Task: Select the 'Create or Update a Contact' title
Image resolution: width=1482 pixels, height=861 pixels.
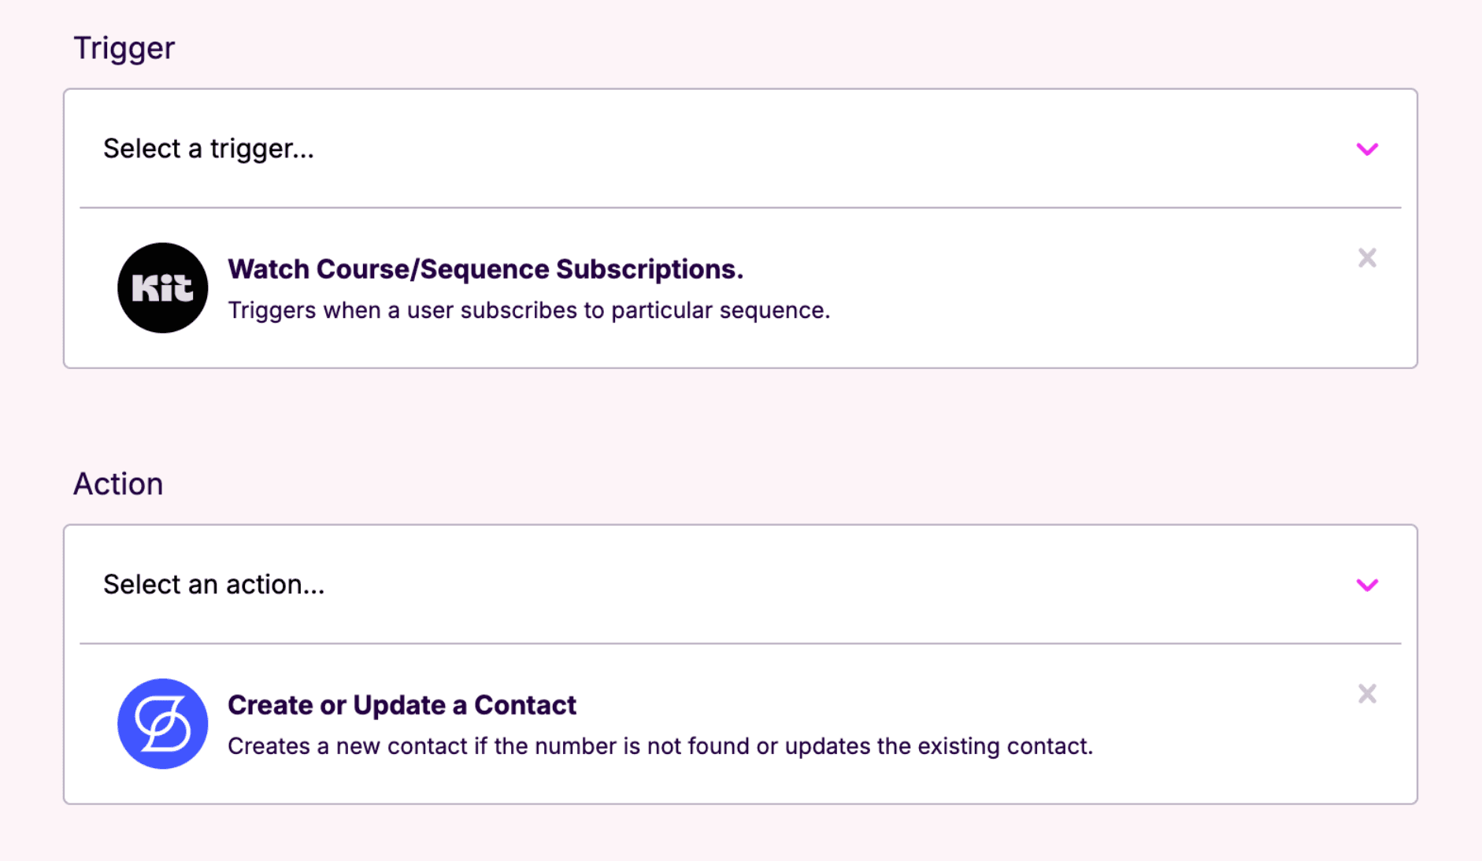Action: coord(402,705)
